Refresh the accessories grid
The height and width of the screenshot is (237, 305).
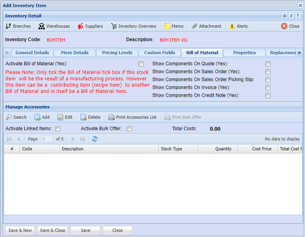(x=95, y=139)
